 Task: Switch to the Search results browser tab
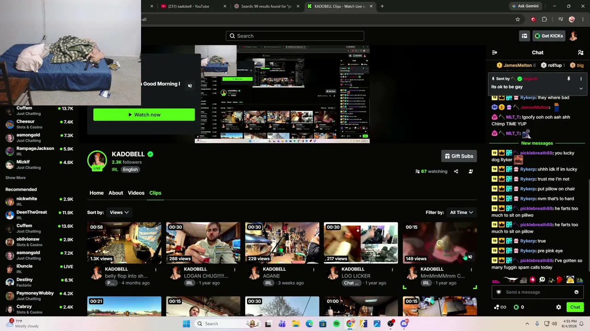(266, 6)
